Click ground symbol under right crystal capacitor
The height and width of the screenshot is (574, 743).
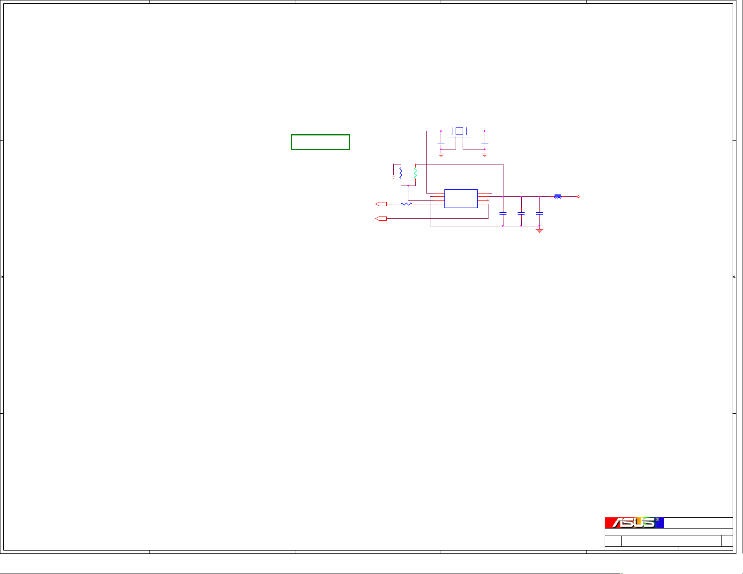485,154
